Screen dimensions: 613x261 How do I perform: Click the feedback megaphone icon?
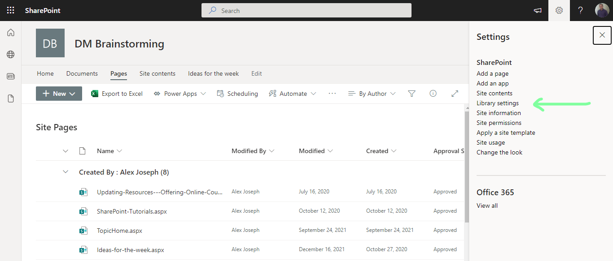537,10
